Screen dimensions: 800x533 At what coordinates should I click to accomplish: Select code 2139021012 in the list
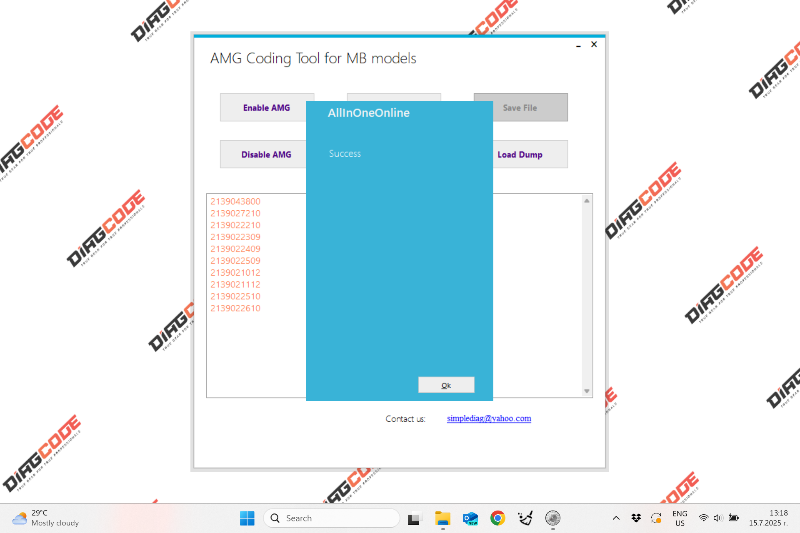coord(235,273)
